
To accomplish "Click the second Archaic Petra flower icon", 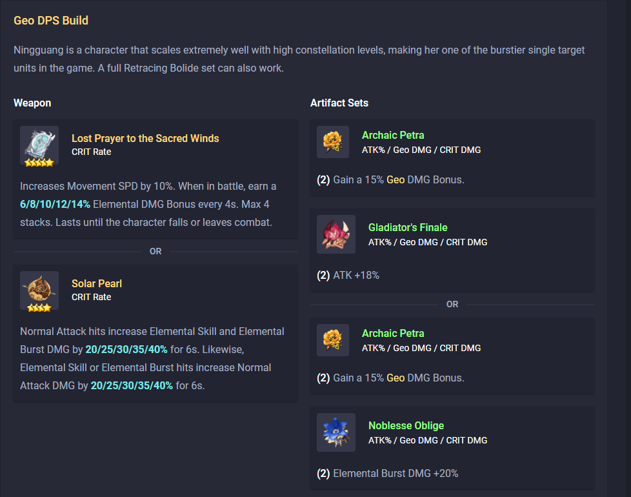I will [333, 340].
